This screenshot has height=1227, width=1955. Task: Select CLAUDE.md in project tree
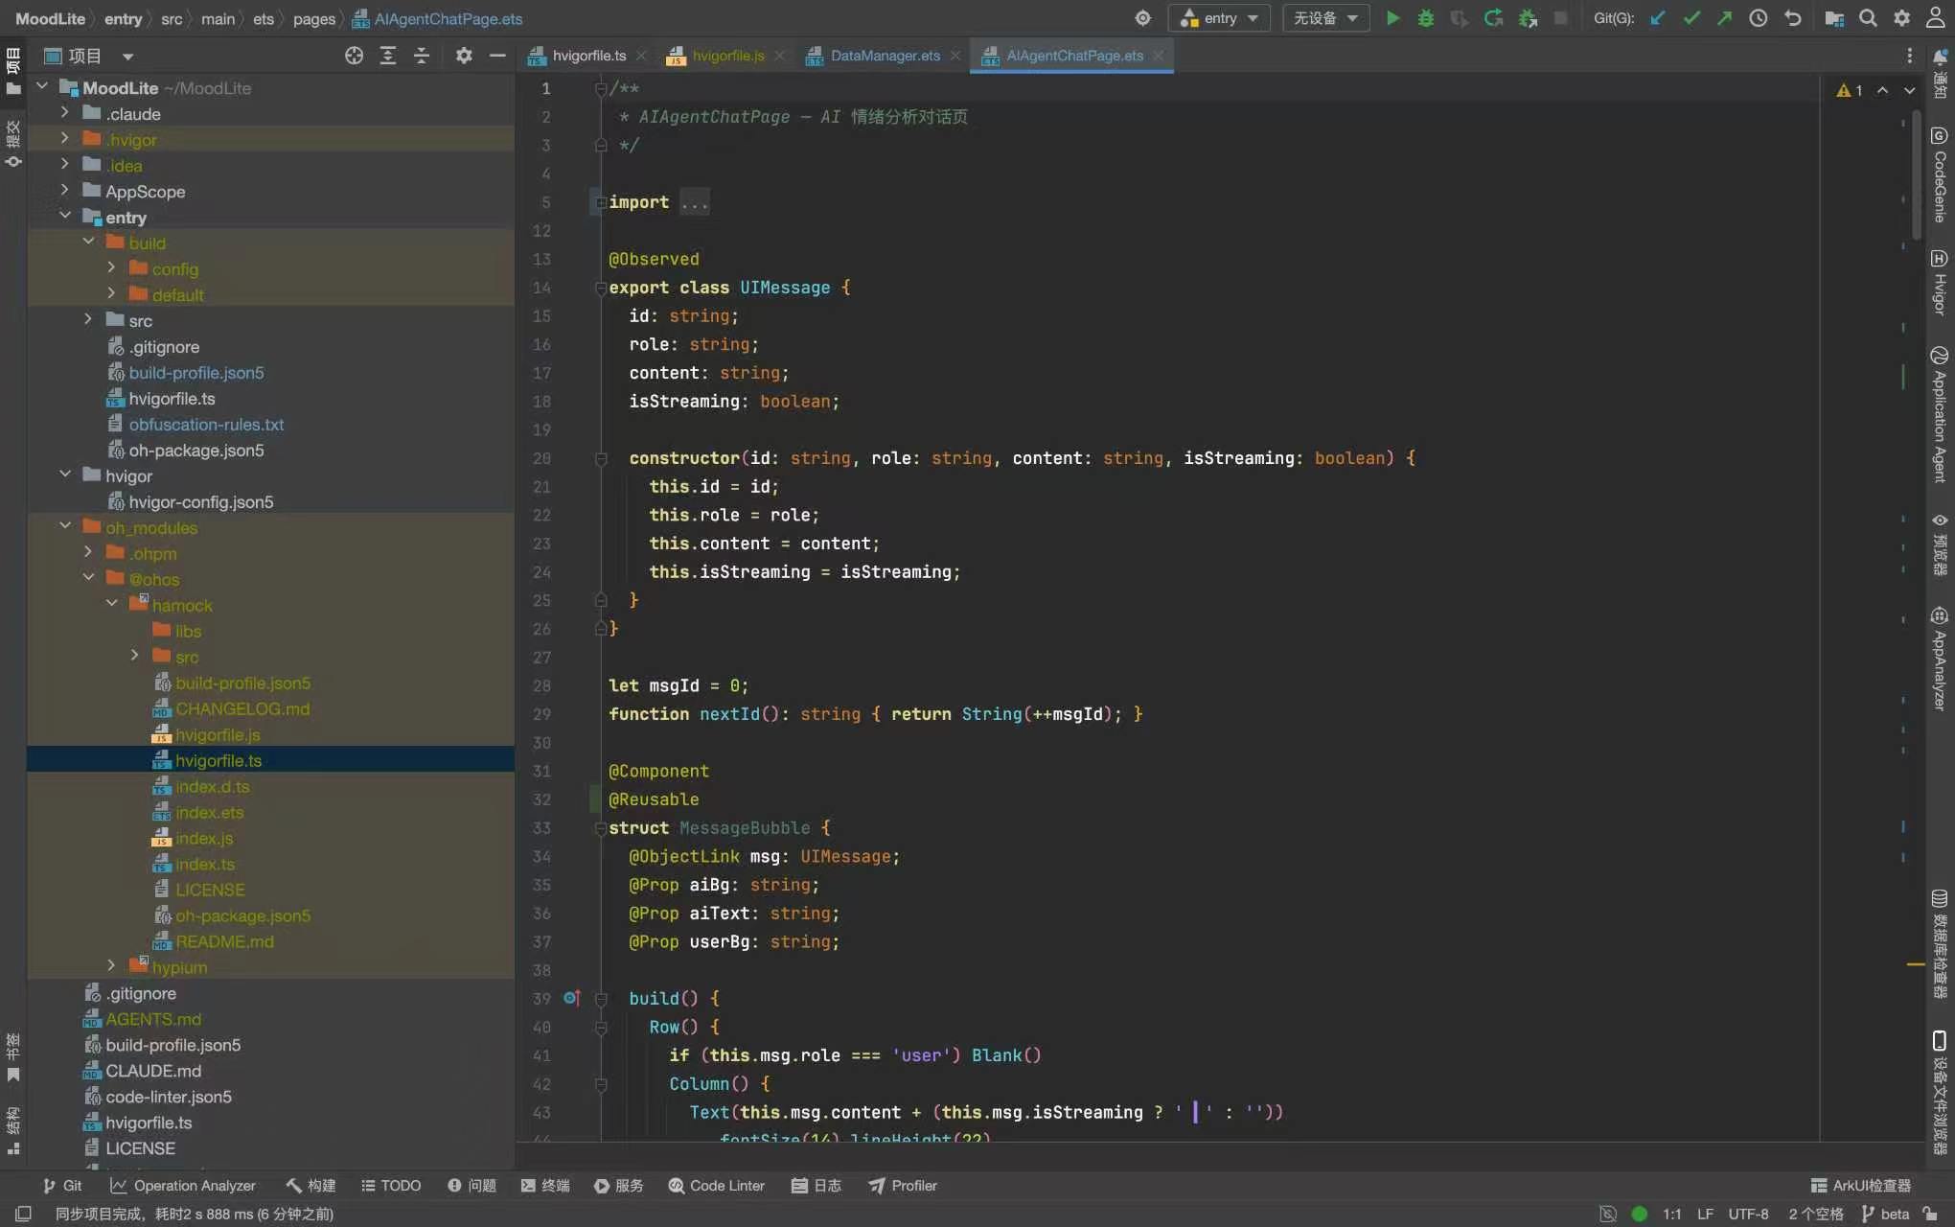152,1071
